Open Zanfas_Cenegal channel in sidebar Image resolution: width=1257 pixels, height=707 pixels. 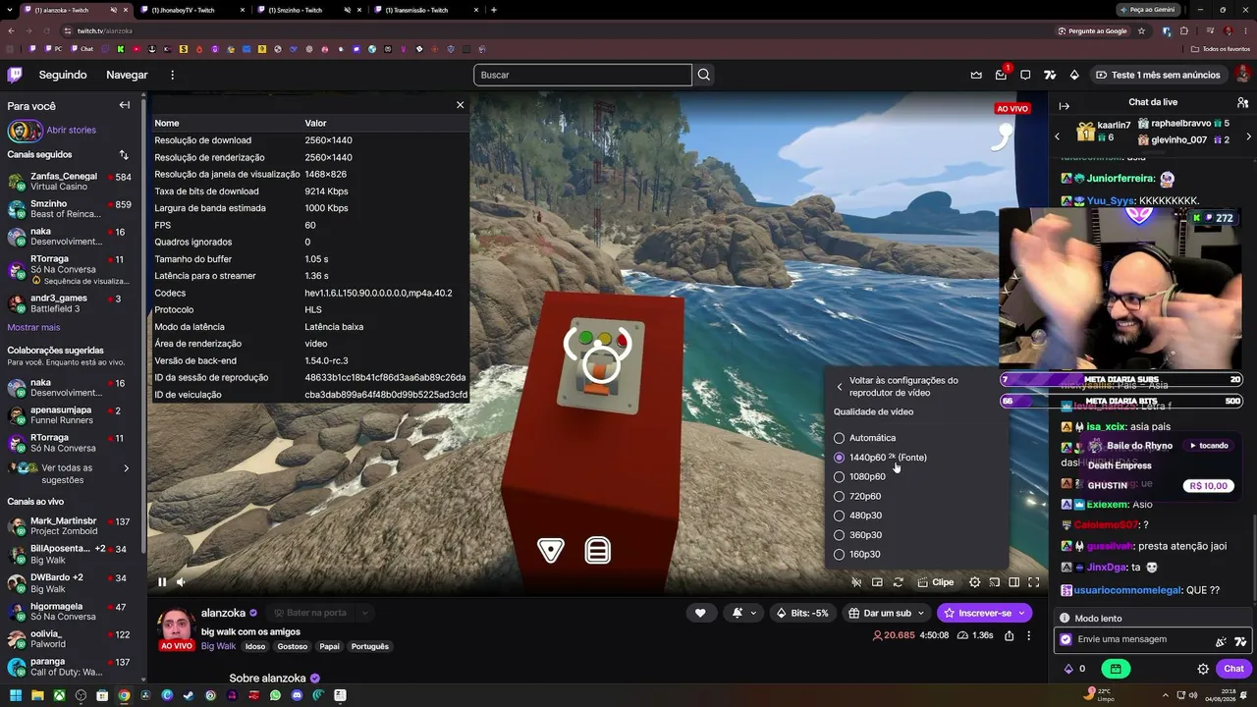(x=69, y=182)
